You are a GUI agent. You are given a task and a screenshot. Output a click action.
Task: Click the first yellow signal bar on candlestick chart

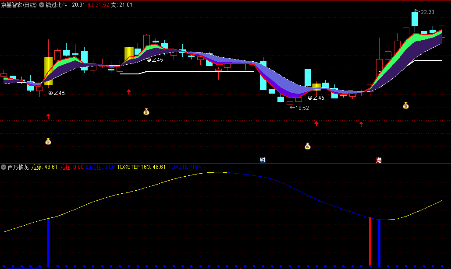[48, 70]
